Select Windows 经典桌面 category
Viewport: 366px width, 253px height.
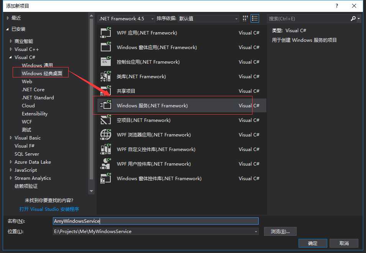[42, 73]
